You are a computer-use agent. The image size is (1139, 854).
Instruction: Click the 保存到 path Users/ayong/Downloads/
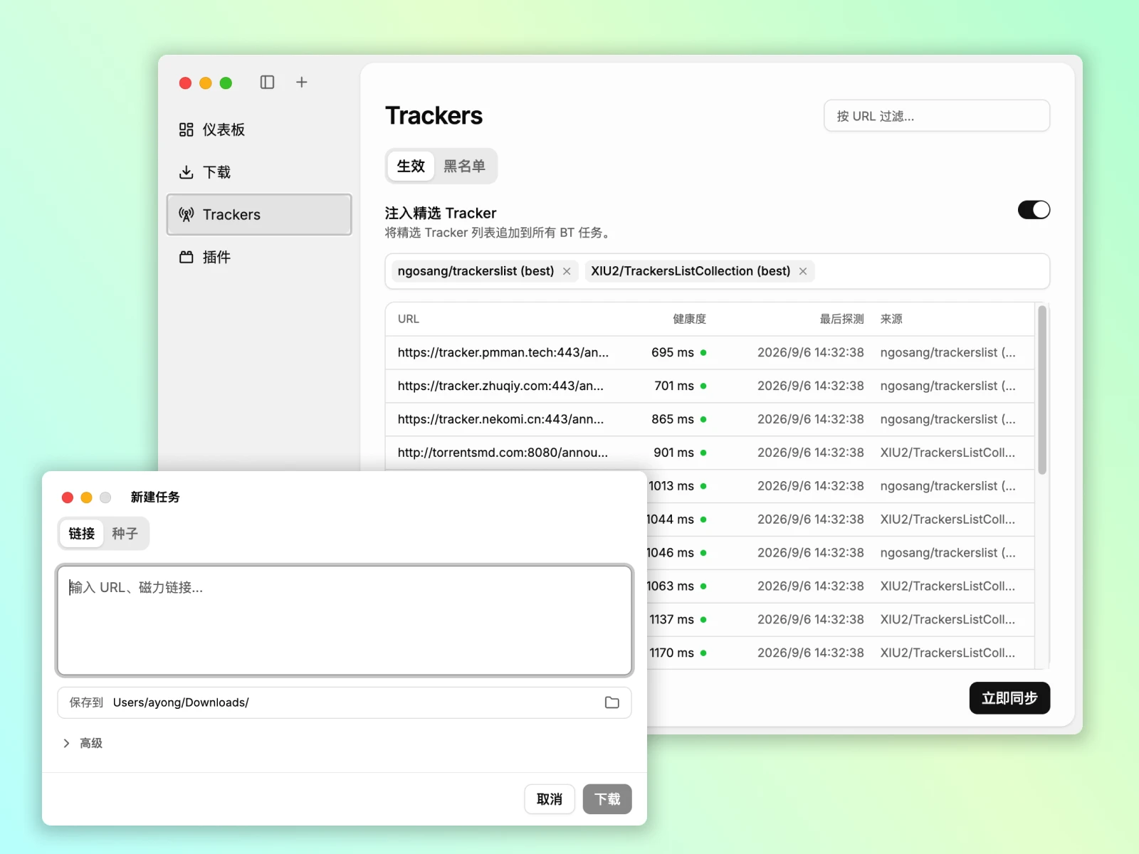(x=181, y=702)
